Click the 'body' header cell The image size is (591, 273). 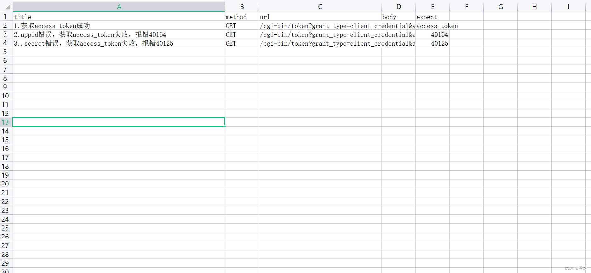(x=399, y=17)
